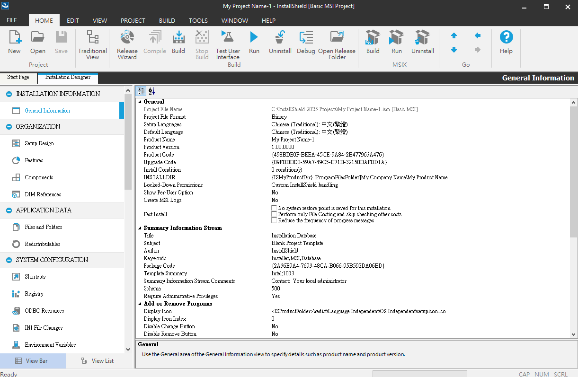Viewport: 578px width, 377px height.
Task: Open DIM References view
Action: tap(43, 194)
